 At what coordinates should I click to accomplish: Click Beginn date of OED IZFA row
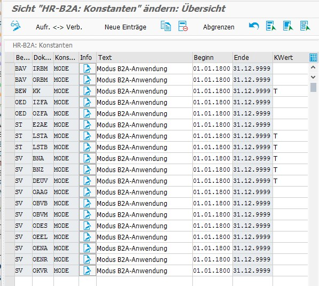212,102
